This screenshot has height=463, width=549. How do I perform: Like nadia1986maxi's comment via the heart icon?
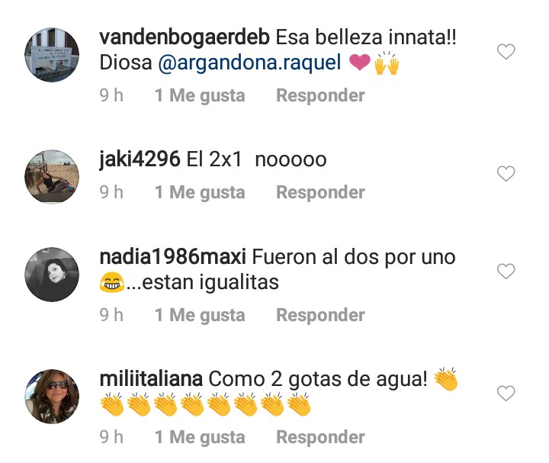click(x=506, y=271)
